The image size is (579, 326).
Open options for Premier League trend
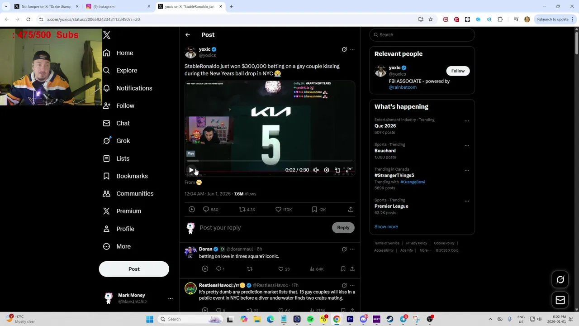click(467, 201)
